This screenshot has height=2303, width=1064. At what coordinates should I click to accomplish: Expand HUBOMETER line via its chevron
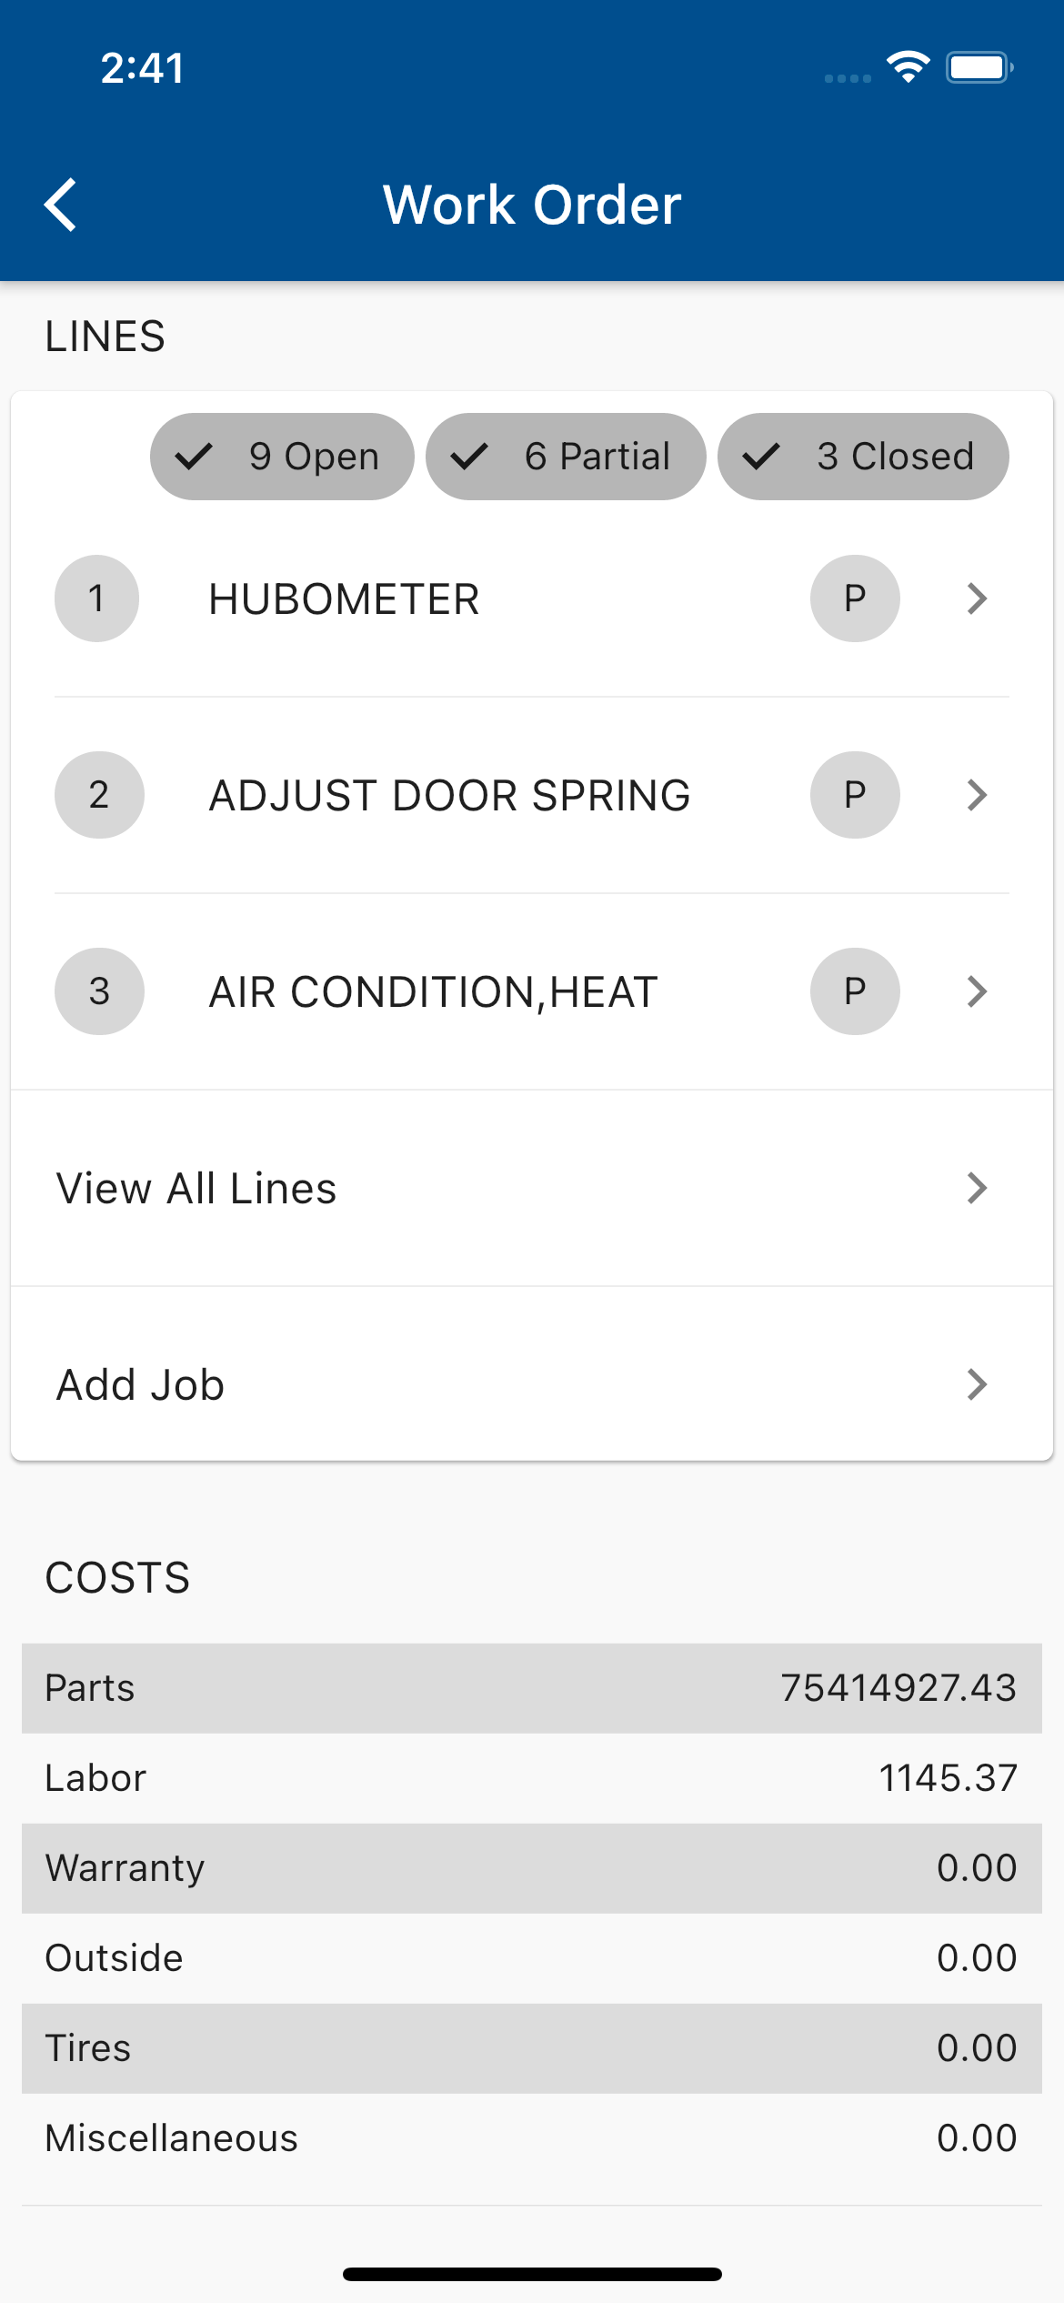coord(977,598)
